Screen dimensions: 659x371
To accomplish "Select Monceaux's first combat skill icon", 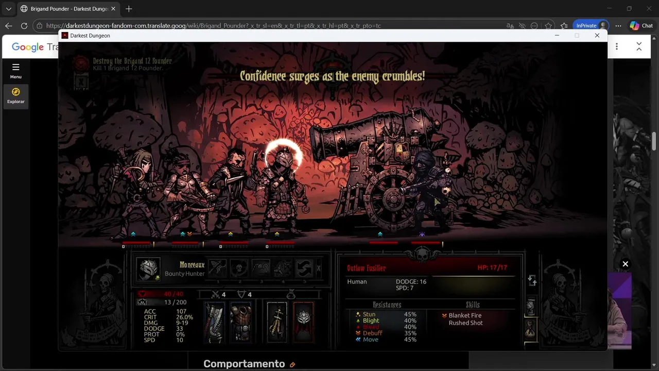I will tap(218, 268).
